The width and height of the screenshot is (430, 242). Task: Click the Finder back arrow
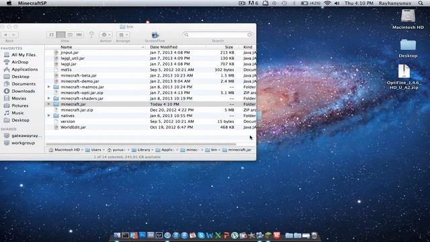[5, 35]
